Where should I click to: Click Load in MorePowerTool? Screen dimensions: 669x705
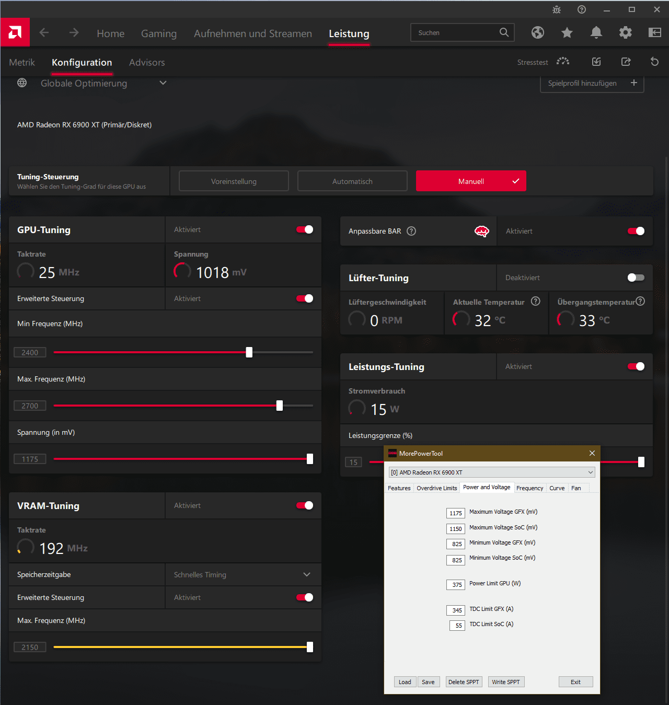(405, 682)
